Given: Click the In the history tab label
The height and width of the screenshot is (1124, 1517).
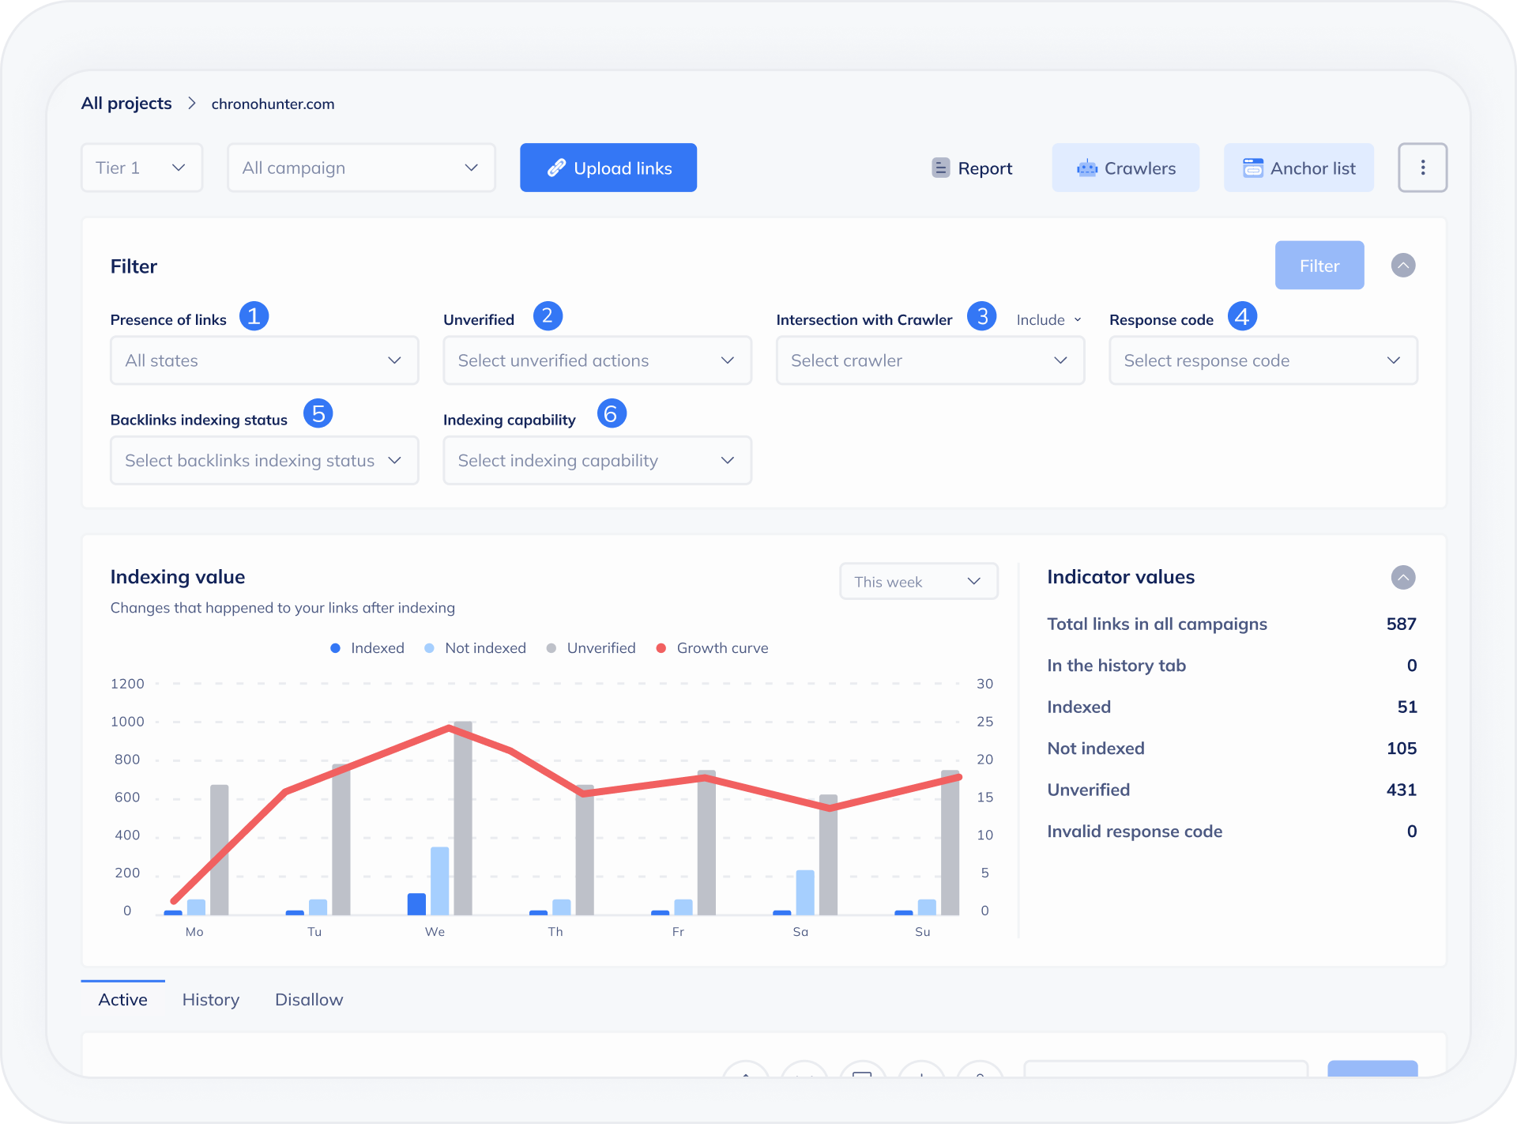Looking at the screenshot, I should 1116,666.
